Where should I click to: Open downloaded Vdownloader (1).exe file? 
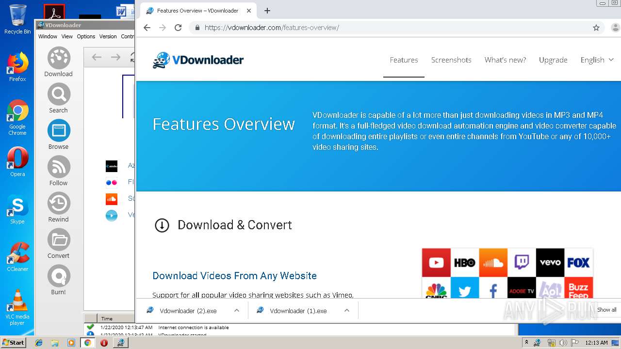[x=298, y=311]
